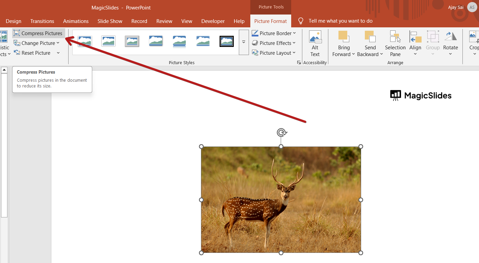Open the Change Picture menu
The width and height of the screenshot is (479, 263).
click(36, 43)
